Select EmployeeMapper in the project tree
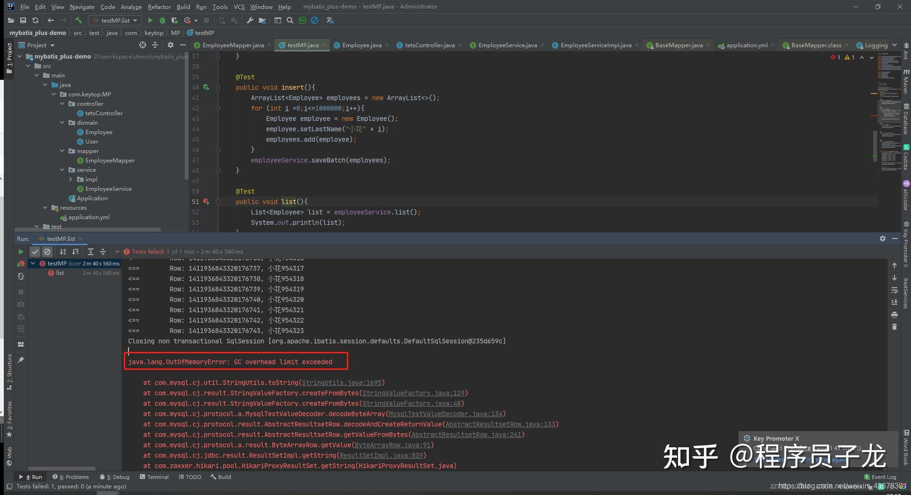The image size is (911, 495). pyautogui.click(x=110, y=161)
